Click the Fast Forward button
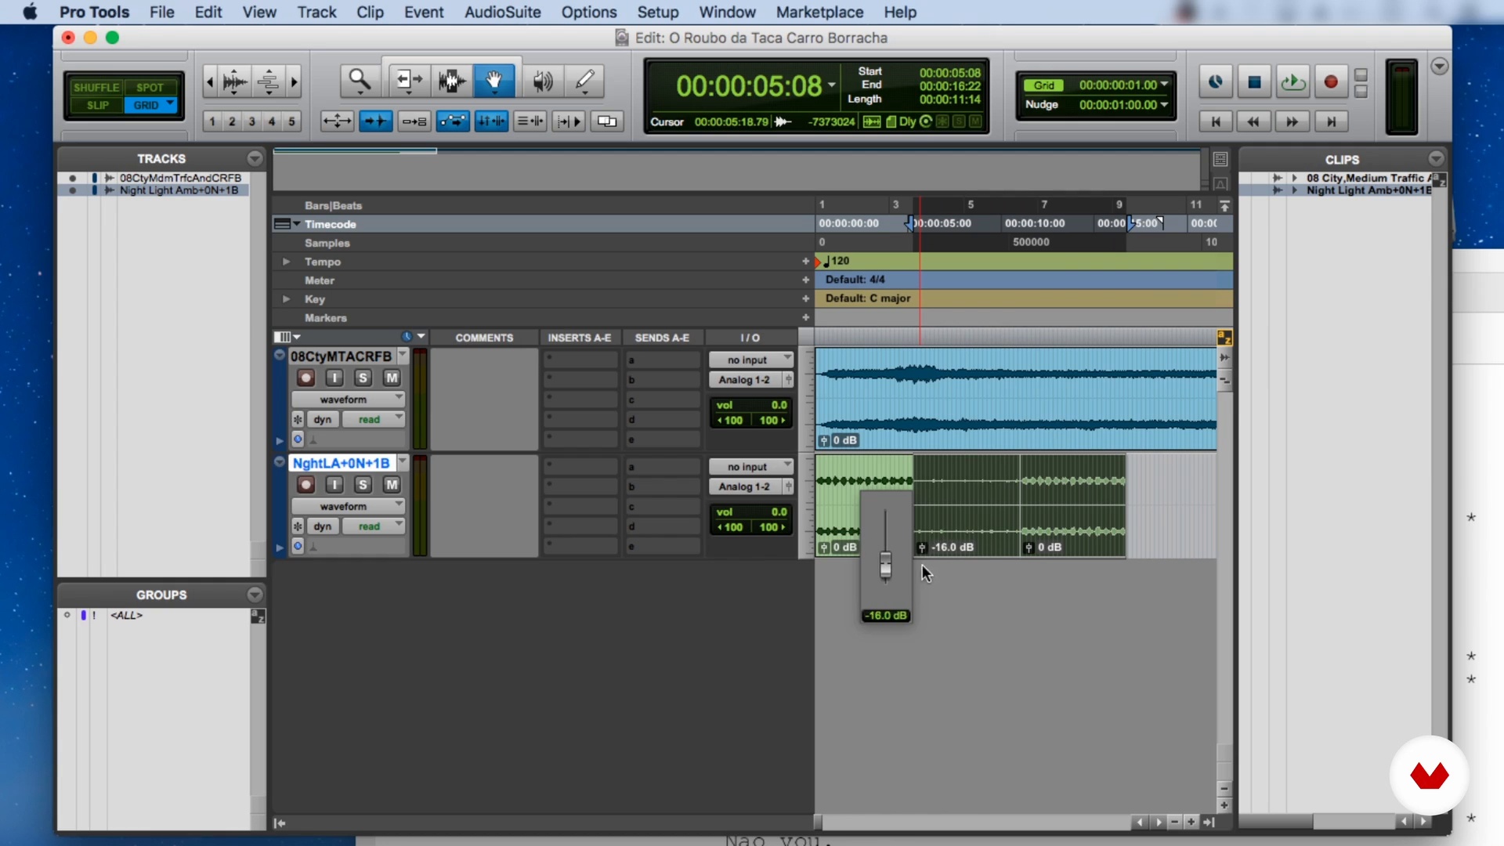1504x846 pixels. click(x=1292, y=121)
